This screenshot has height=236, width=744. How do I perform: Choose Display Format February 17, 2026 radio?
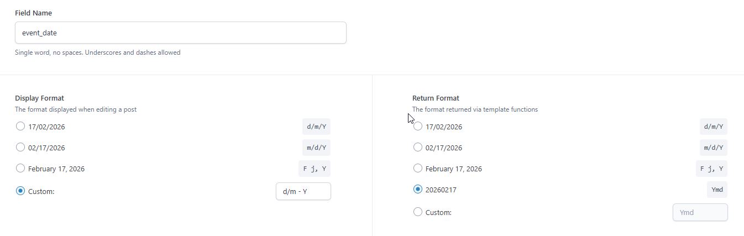click(x=20, y=169)
